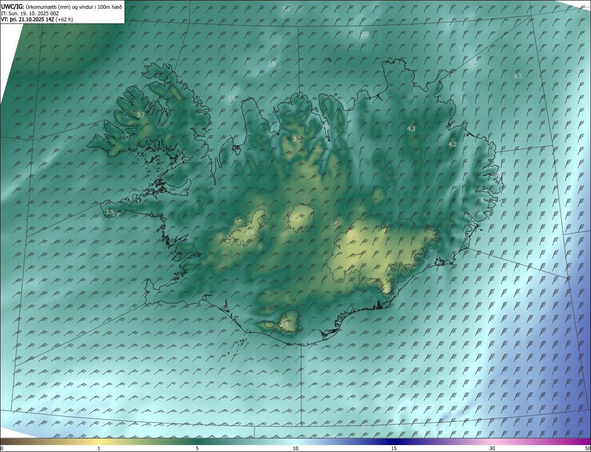Click the 0 tick label on the color scale
The width and height of the screenshot is (591, 452).
tap(2, 448)
